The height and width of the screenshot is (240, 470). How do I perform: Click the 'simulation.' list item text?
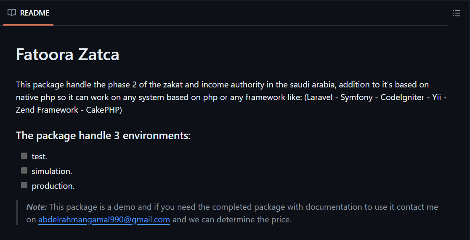(x=52, y=171)
